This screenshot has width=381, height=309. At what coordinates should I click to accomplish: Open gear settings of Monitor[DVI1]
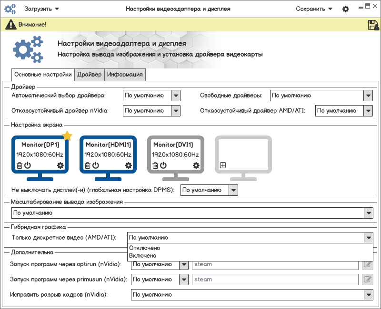pos(196,165)
